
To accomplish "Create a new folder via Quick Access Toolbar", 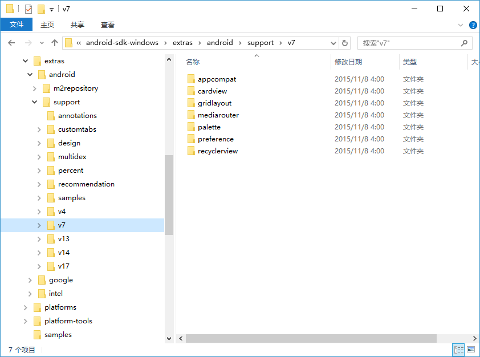I will point(40,9).
